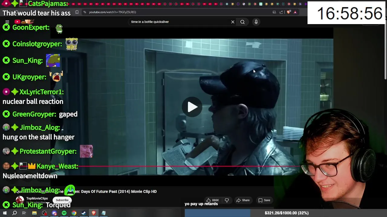This screenshot has width=387, height=217.
Task: Click chat username Coinslotgroyper
Action: click(37, 44)
